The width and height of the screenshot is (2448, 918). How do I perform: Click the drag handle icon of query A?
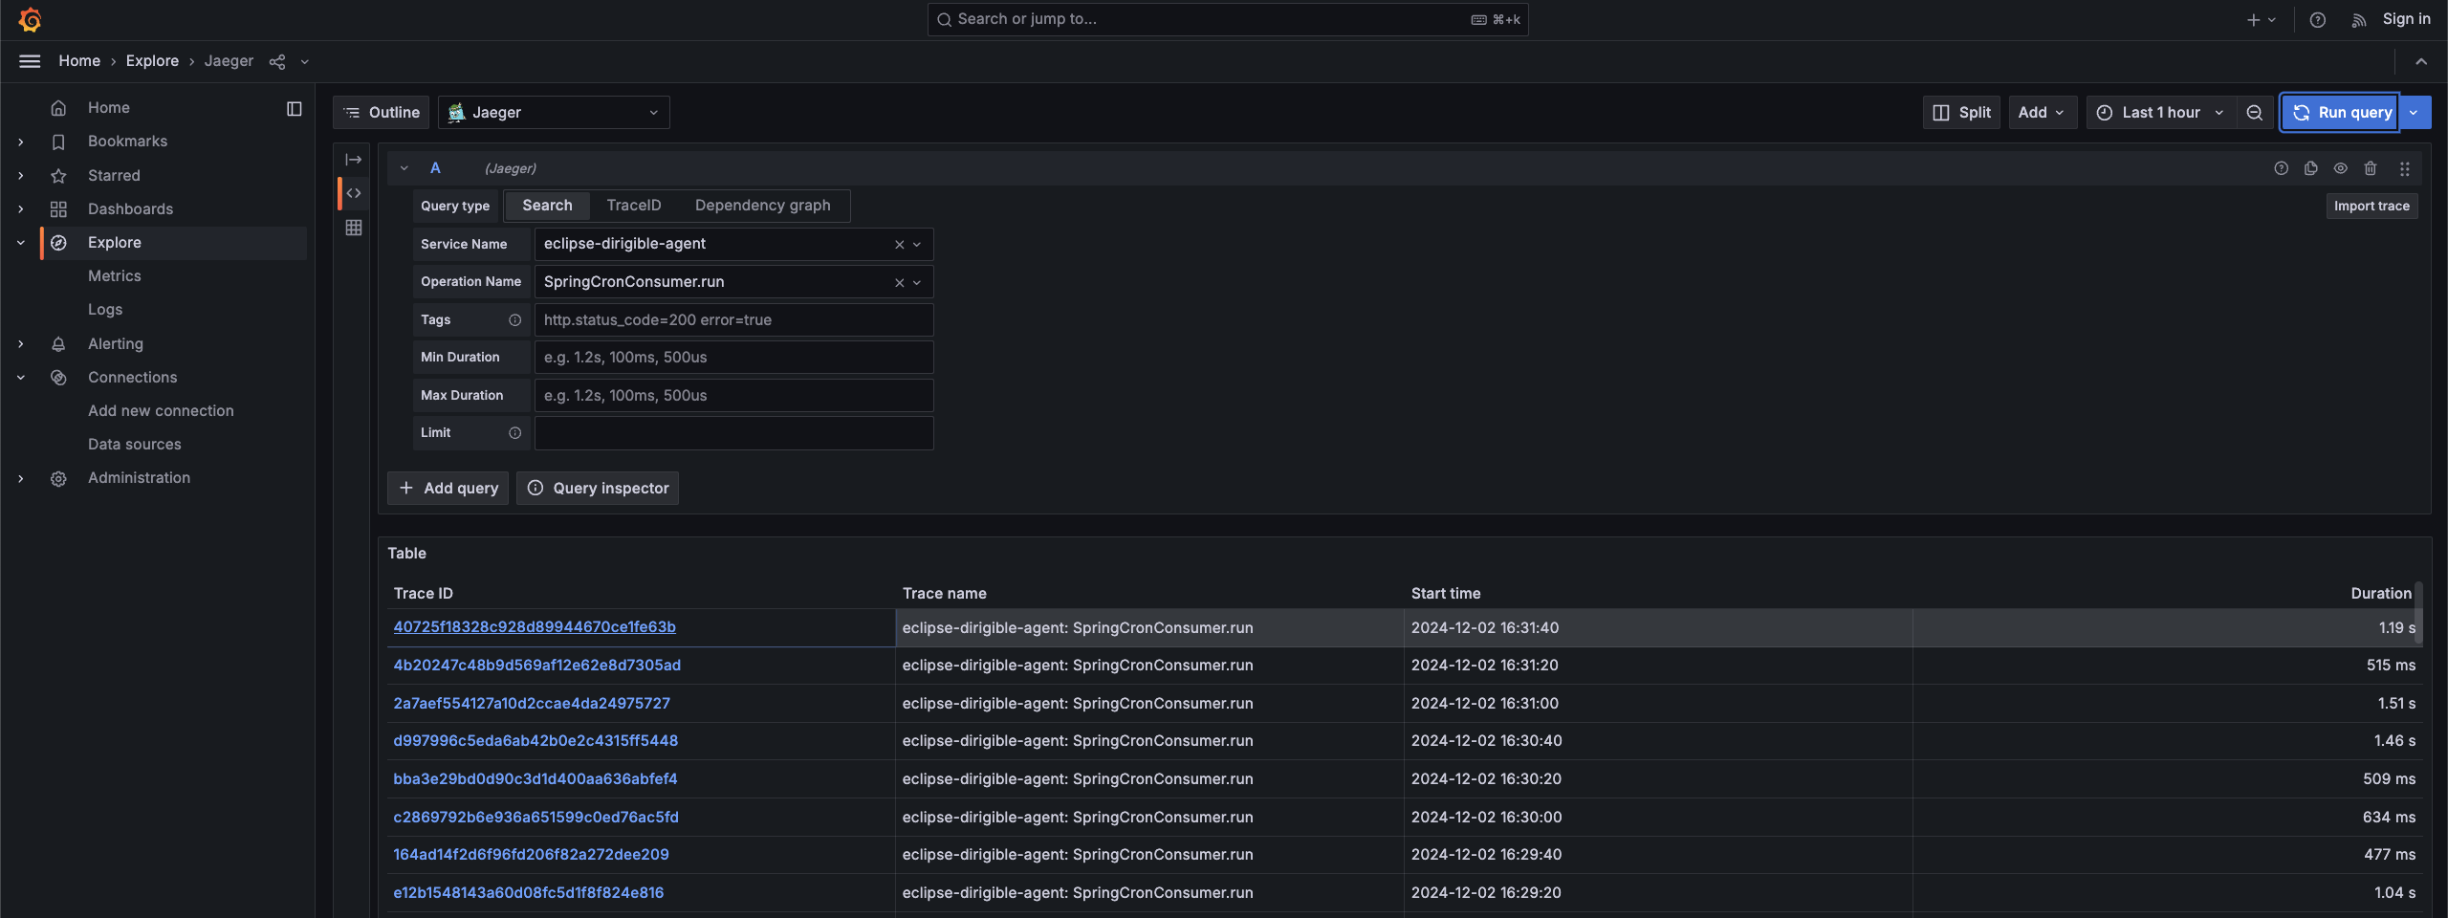pos(2404,168)
